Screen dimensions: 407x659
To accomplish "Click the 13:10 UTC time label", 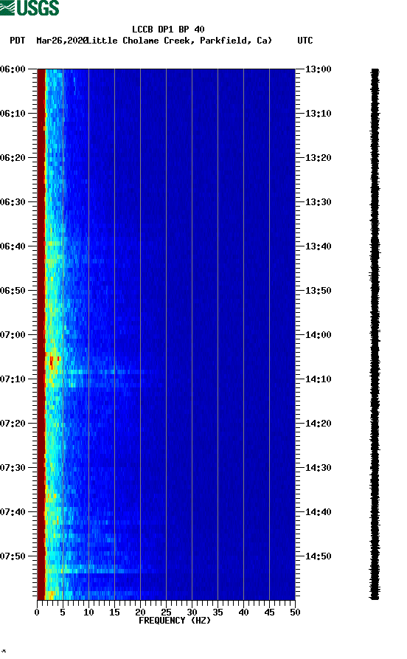I will click(318, 113).
